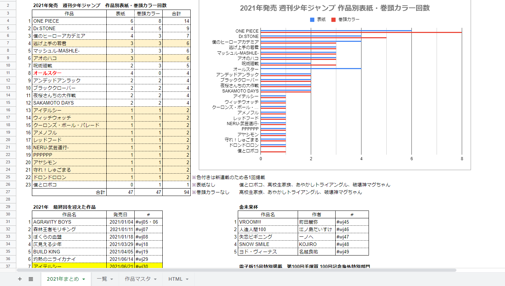This screenshot has height=286, width=505.
Task: Select the chart title text
Action: click(335, 8)
